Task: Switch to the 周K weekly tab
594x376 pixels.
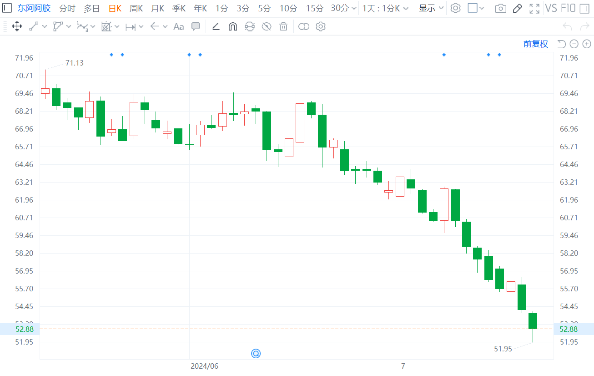Action: [x=136, y=8]
